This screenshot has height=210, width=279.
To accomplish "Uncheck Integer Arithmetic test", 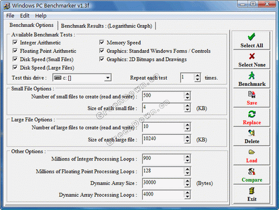I will click(15, 42).
